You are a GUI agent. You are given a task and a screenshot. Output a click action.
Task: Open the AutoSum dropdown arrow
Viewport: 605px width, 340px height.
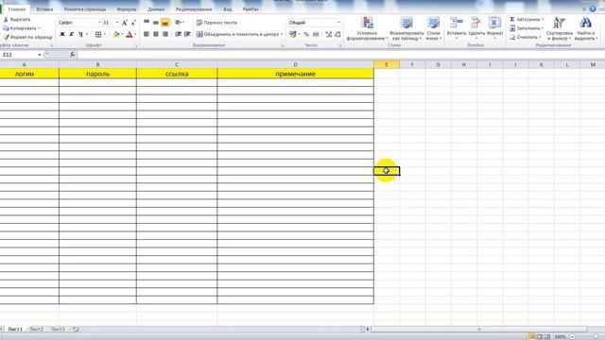click(x=543, y=19)
